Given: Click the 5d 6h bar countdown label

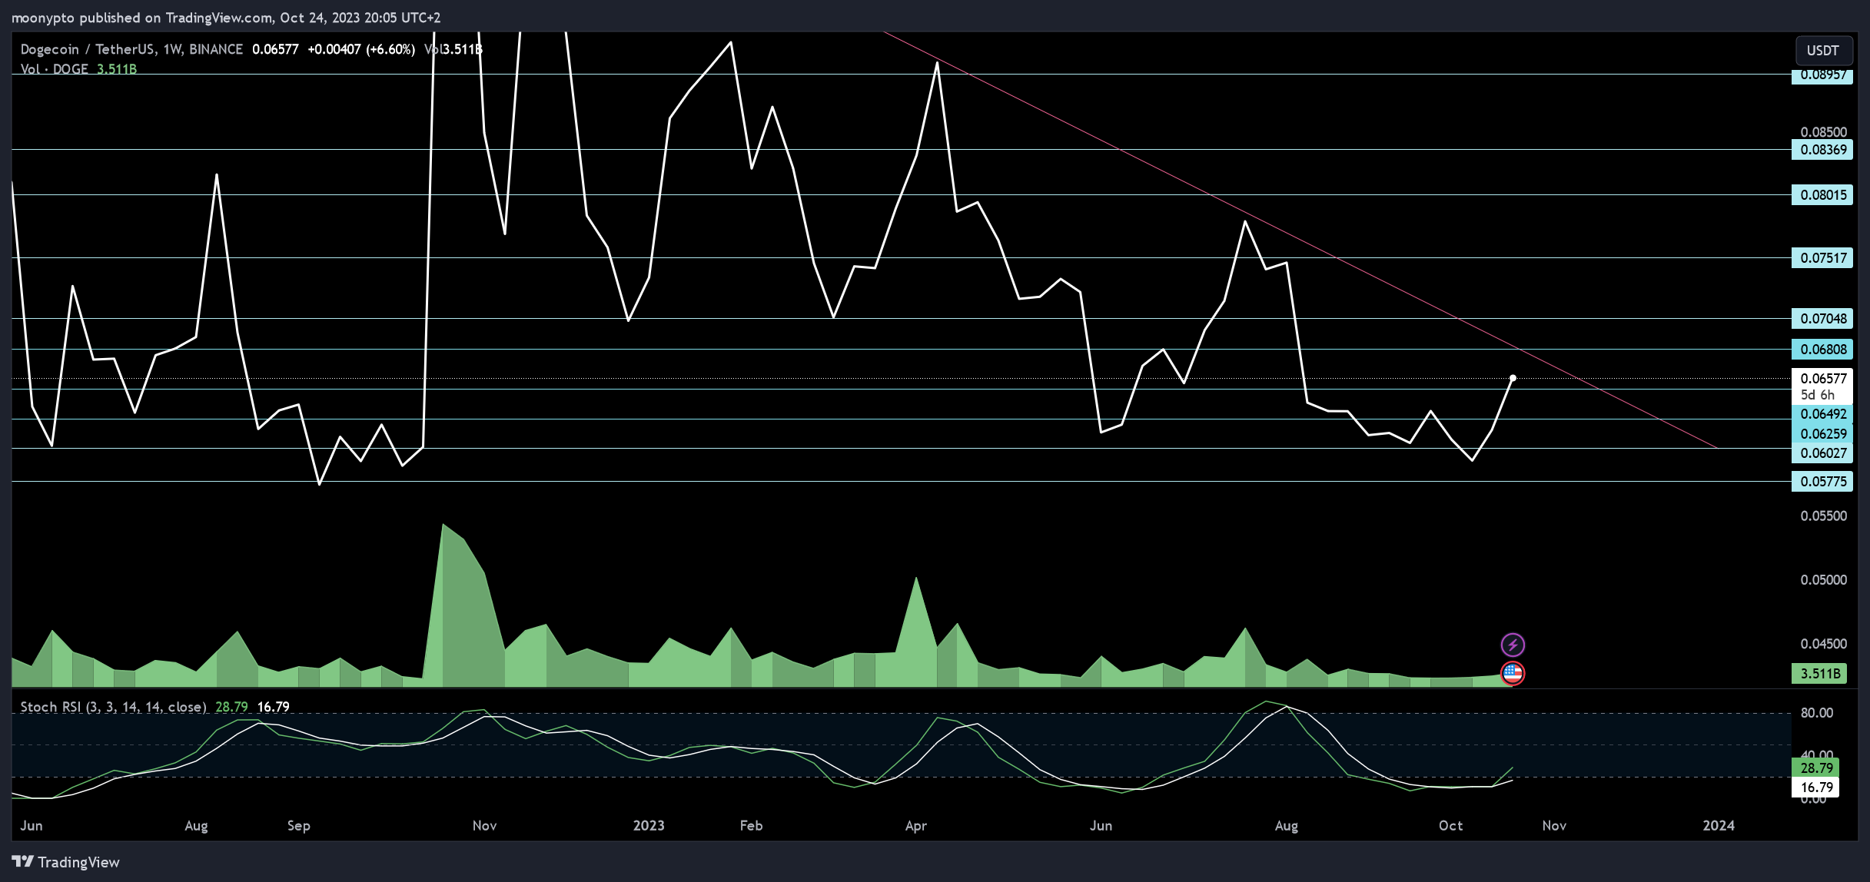Looking at the screenshot, I should [x=1817, y=395].
